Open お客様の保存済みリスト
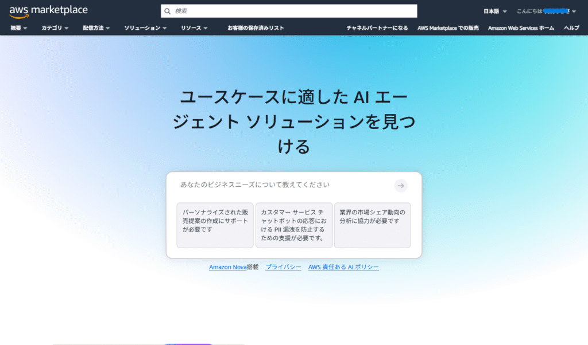The height and width of the screenshot is (345, 588). pos(256,28)
